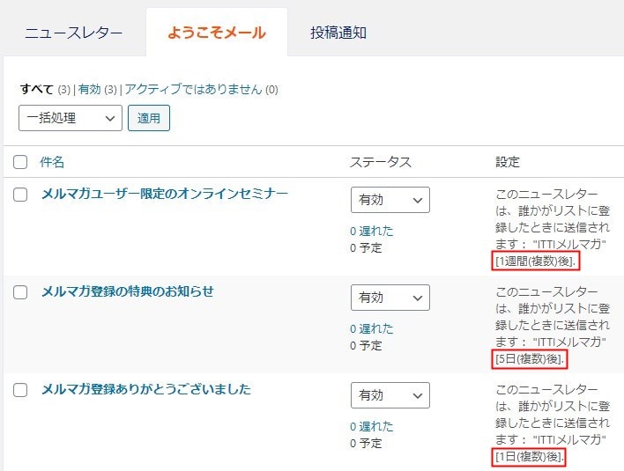Viewport: 624px width, 471px height.
Task: Sort the list by 件名 column
Action: point(52,162)
